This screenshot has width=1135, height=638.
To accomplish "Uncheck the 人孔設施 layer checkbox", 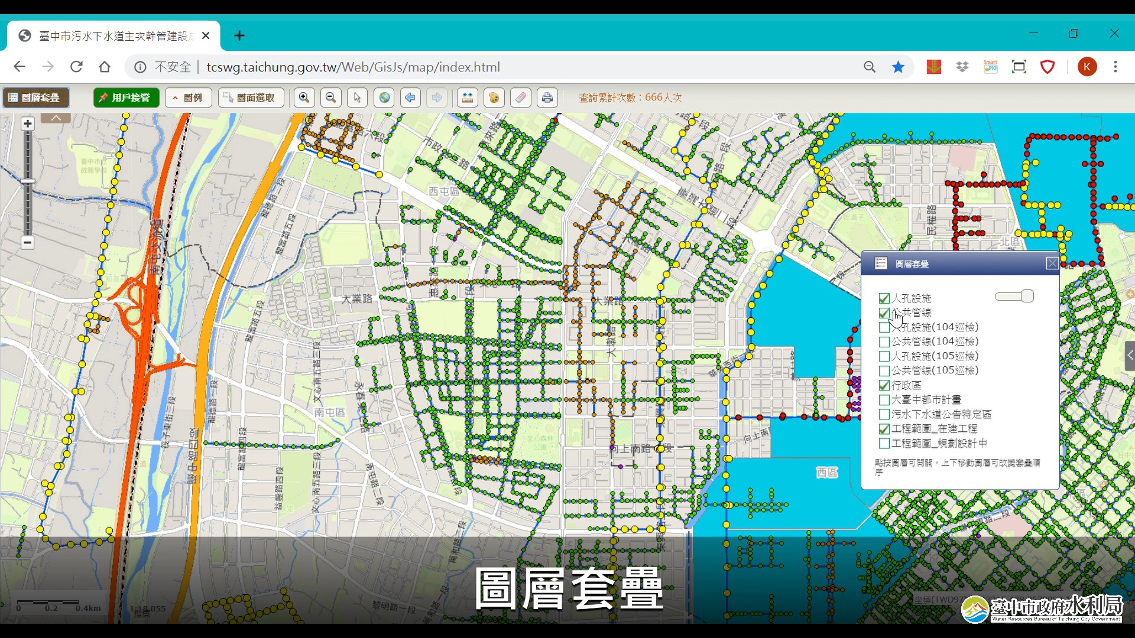I will click(x=884, y=298).
